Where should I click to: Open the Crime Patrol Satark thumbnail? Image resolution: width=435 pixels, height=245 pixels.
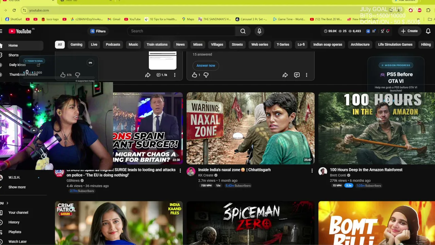point(119,223)
